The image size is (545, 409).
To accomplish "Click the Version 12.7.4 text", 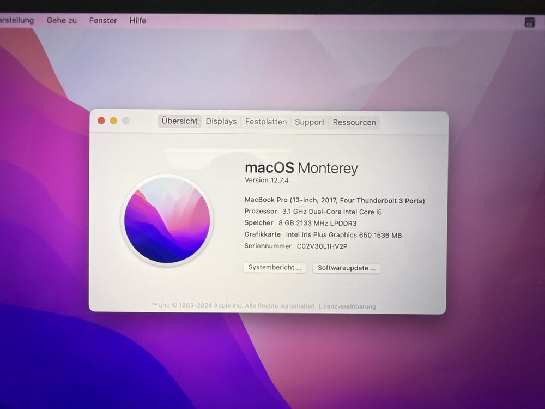I will (x=267, y=180).
